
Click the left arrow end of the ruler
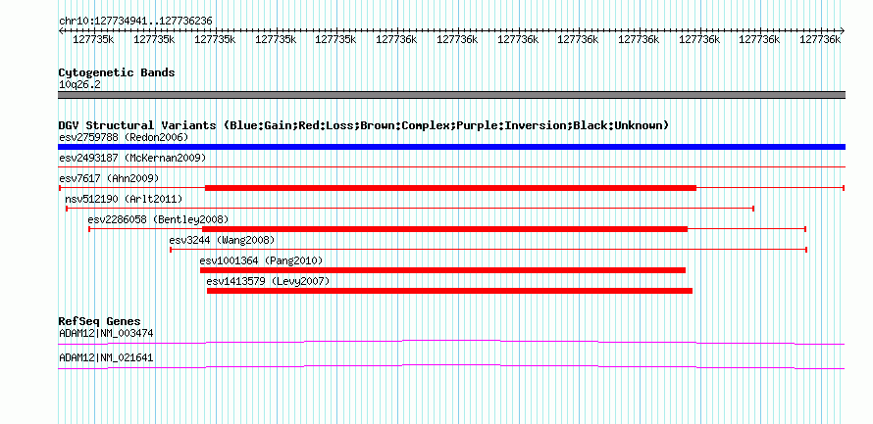(x=61, y=31)
